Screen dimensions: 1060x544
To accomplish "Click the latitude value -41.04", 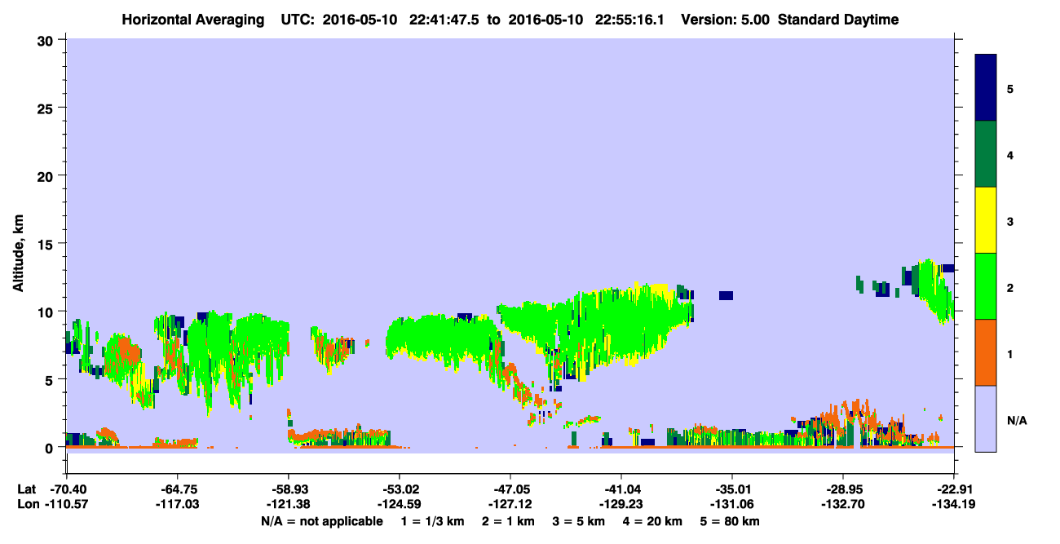I will click(x=621, y=489).
